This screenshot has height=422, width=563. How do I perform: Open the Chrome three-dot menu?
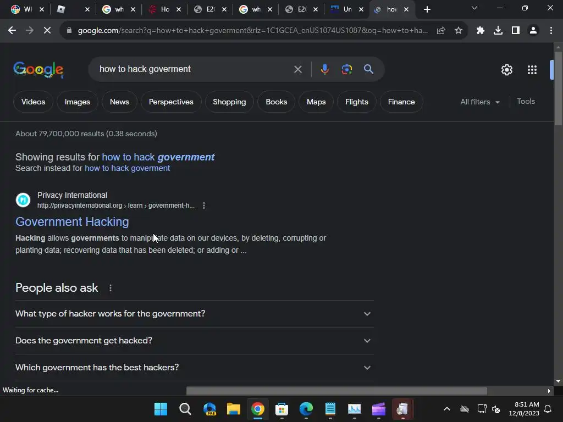point(551,31)
